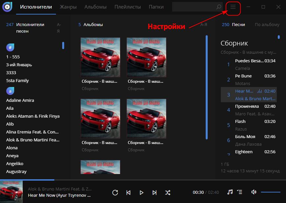Image resolution: width=286 pixels, height=203 pixels.
Task: Play song 'Pe Bune' by Motans
Action: pyautogui.click(x=249, y=80)
